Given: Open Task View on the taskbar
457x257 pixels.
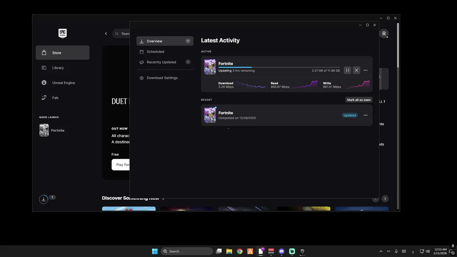Looking at the screenshot, I should click(x=219, y=251).
